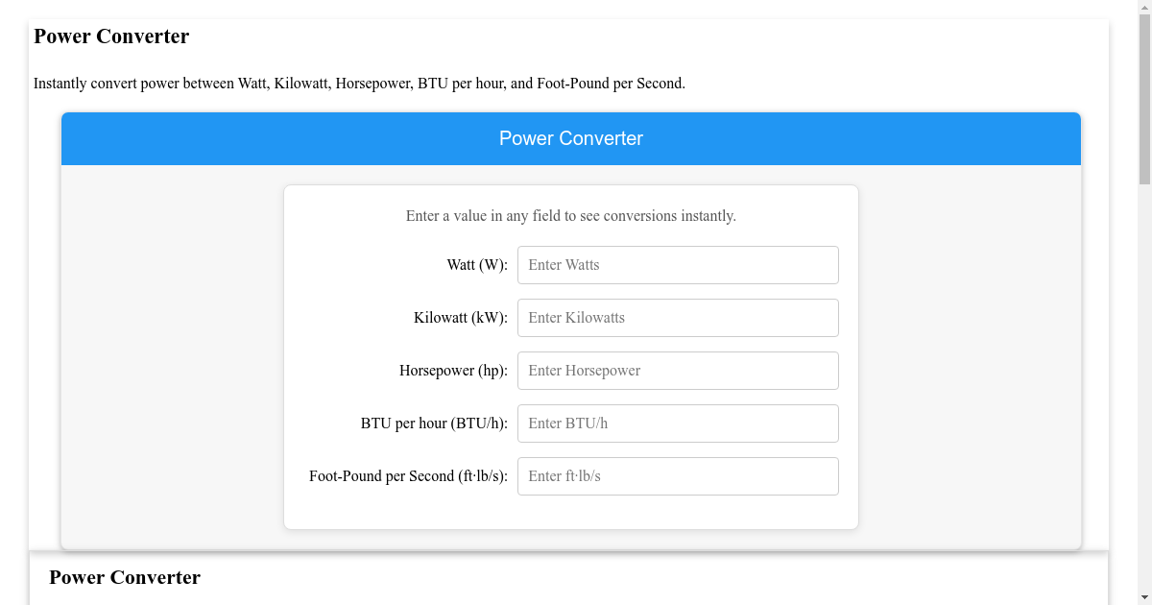This screenshot has height=605, width=1152.
Task: Click the Power Converter page title
Action: [x=111, y=36]
